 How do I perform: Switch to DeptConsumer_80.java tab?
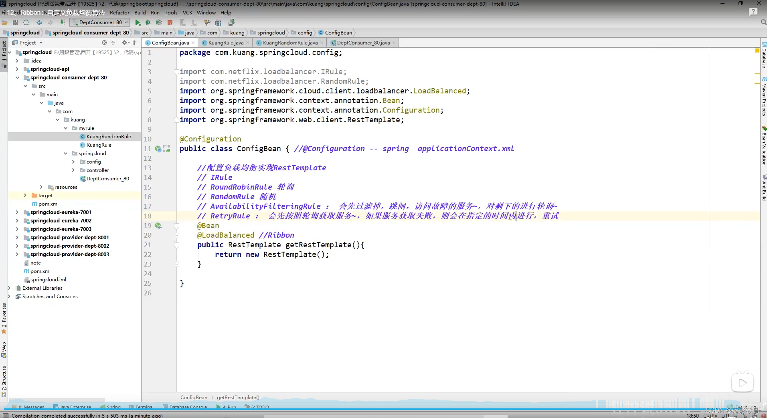[x=363, y=42]
